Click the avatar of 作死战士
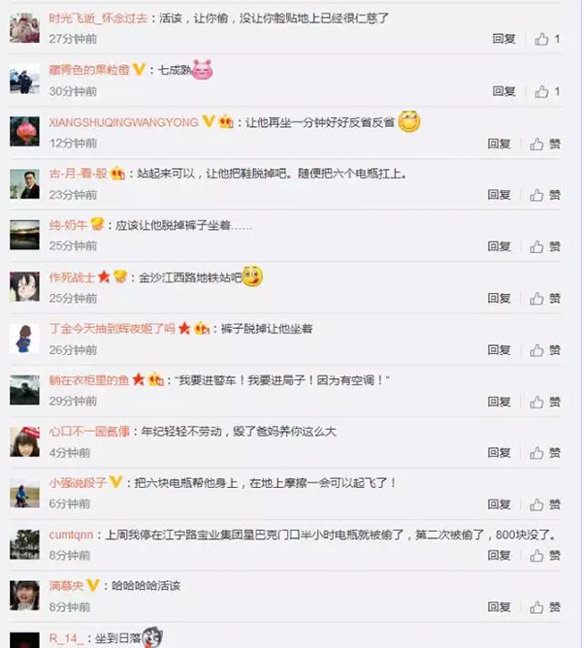 click(x=25, y=287)
